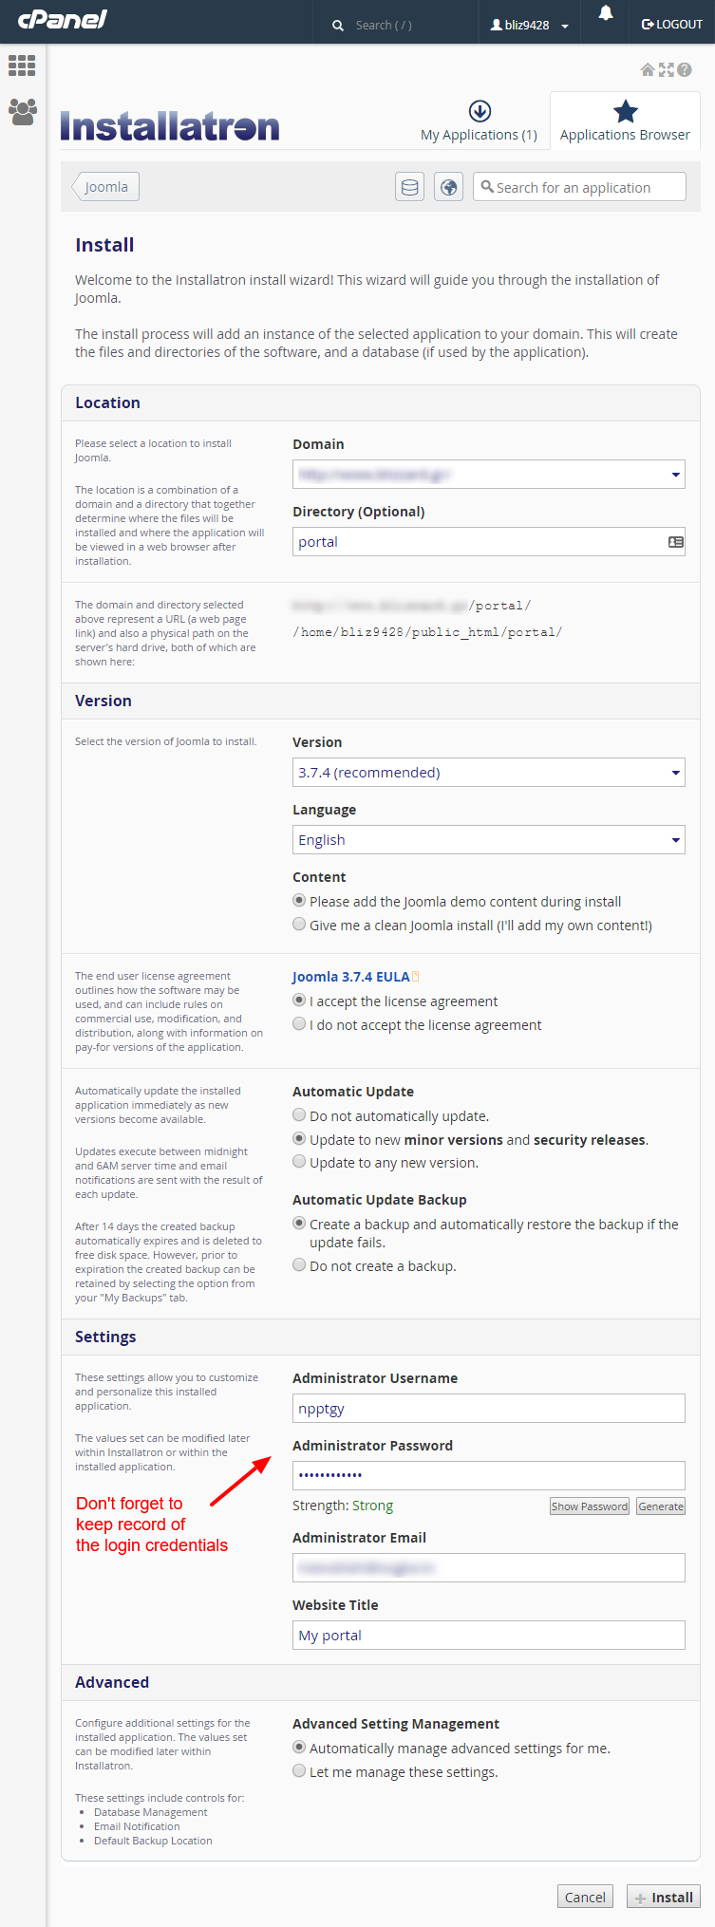Open the Version dropdown showing 3.7.4
Viewport: 715px width, 1927px height.
489,773
